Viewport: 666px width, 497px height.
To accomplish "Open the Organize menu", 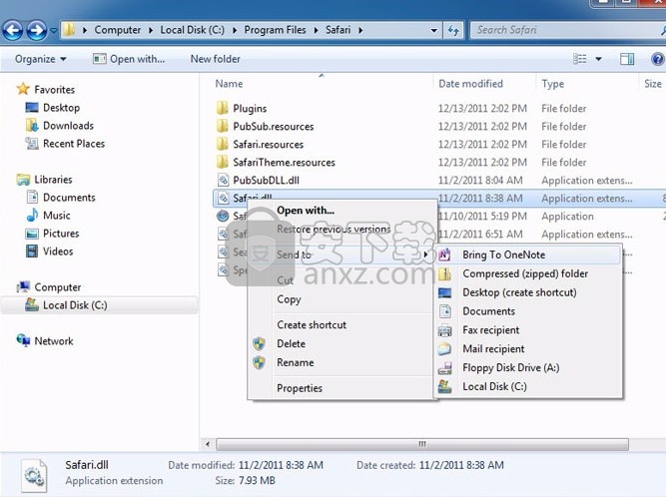I will click(40, 59).
